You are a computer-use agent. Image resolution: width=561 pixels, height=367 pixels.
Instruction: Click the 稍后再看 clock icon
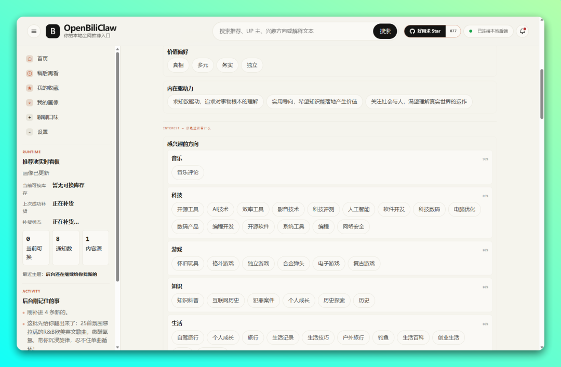click(x=30, y=73)
